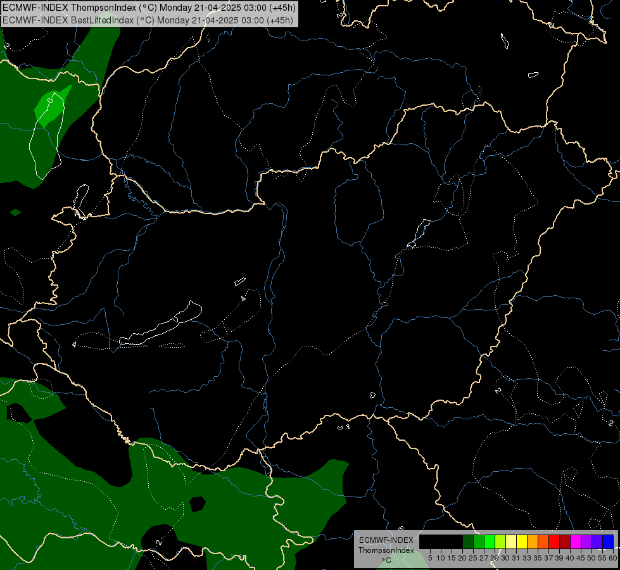Click the ECMWF-INDEX label in the legend
The width and height of the screenshot is (620, 570).
point(386,540)
